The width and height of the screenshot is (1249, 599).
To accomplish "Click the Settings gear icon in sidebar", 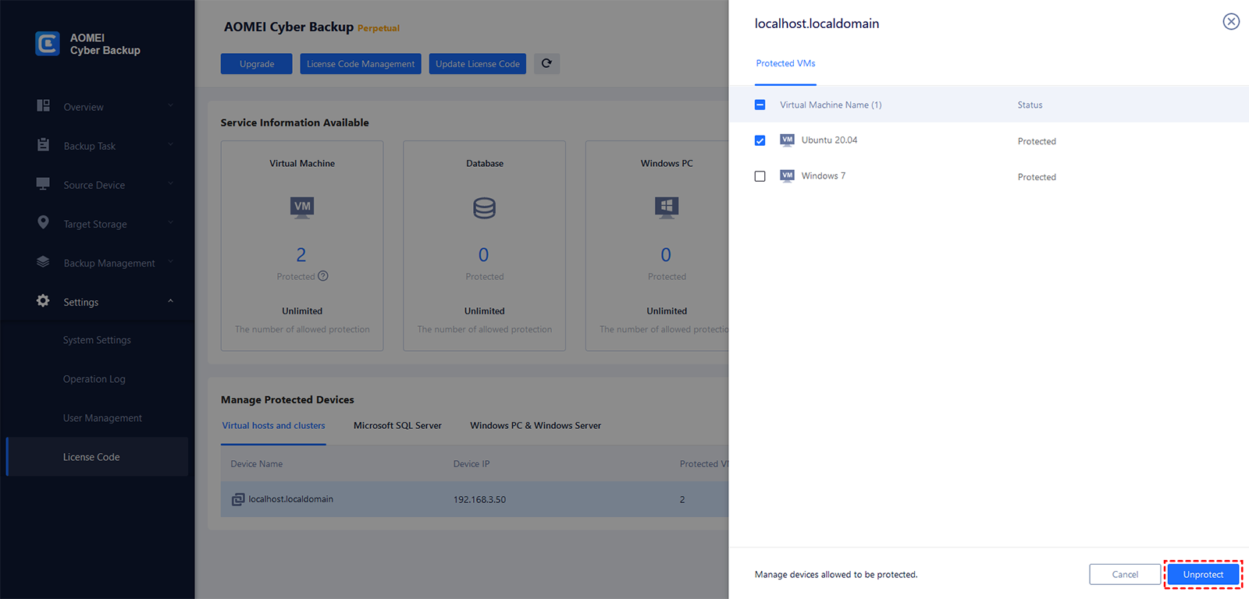I will (x=43, y=301).
